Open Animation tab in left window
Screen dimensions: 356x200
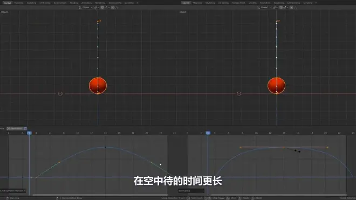86,3
